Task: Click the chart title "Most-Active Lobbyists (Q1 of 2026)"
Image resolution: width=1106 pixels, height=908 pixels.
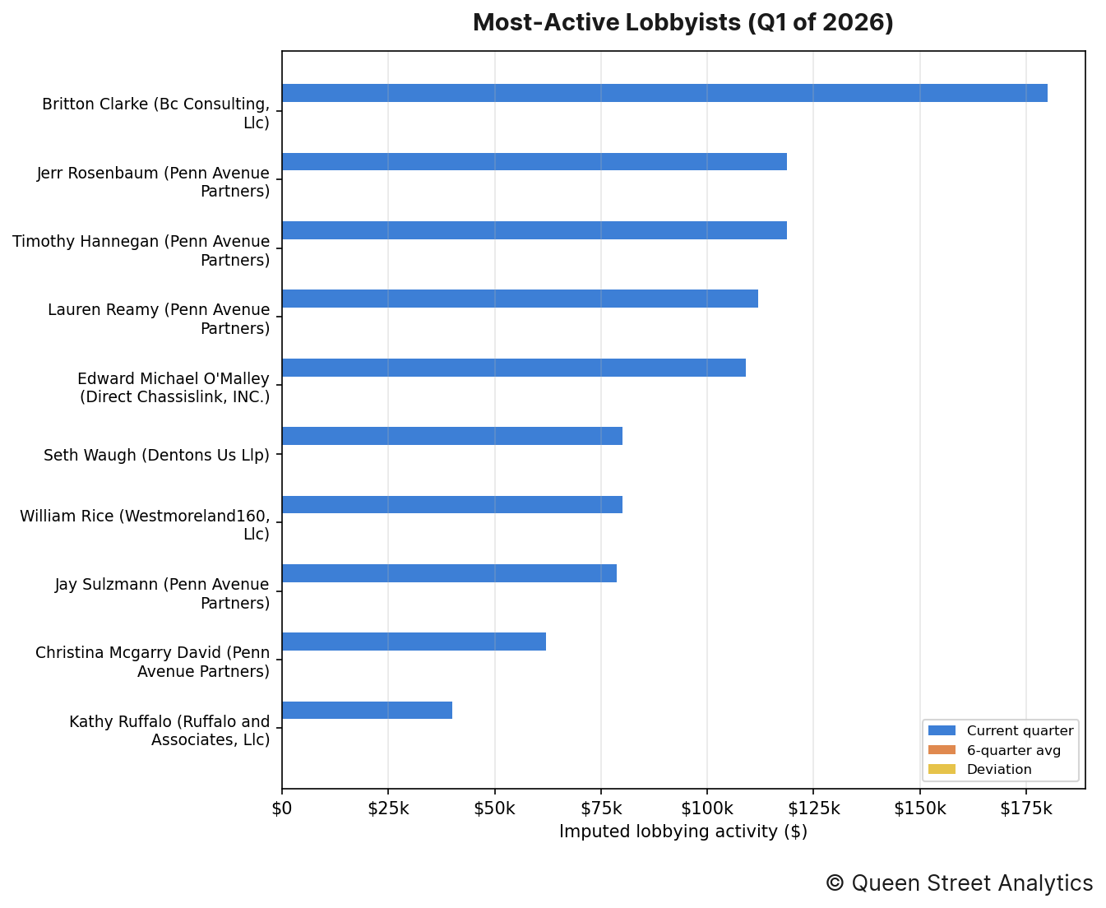Action: tap(683, 23)
